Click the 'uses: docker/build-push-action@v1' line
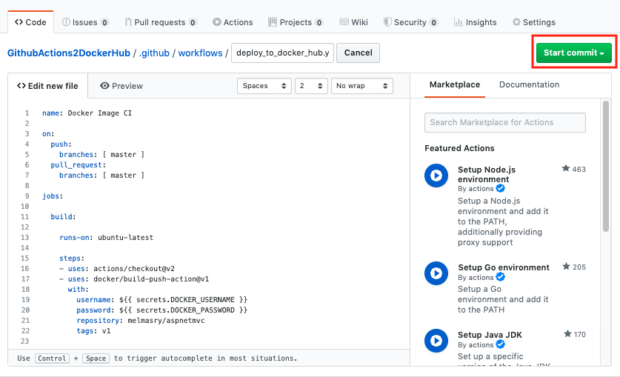This screenshot has height=377, width=620. [x=134, y=279]
